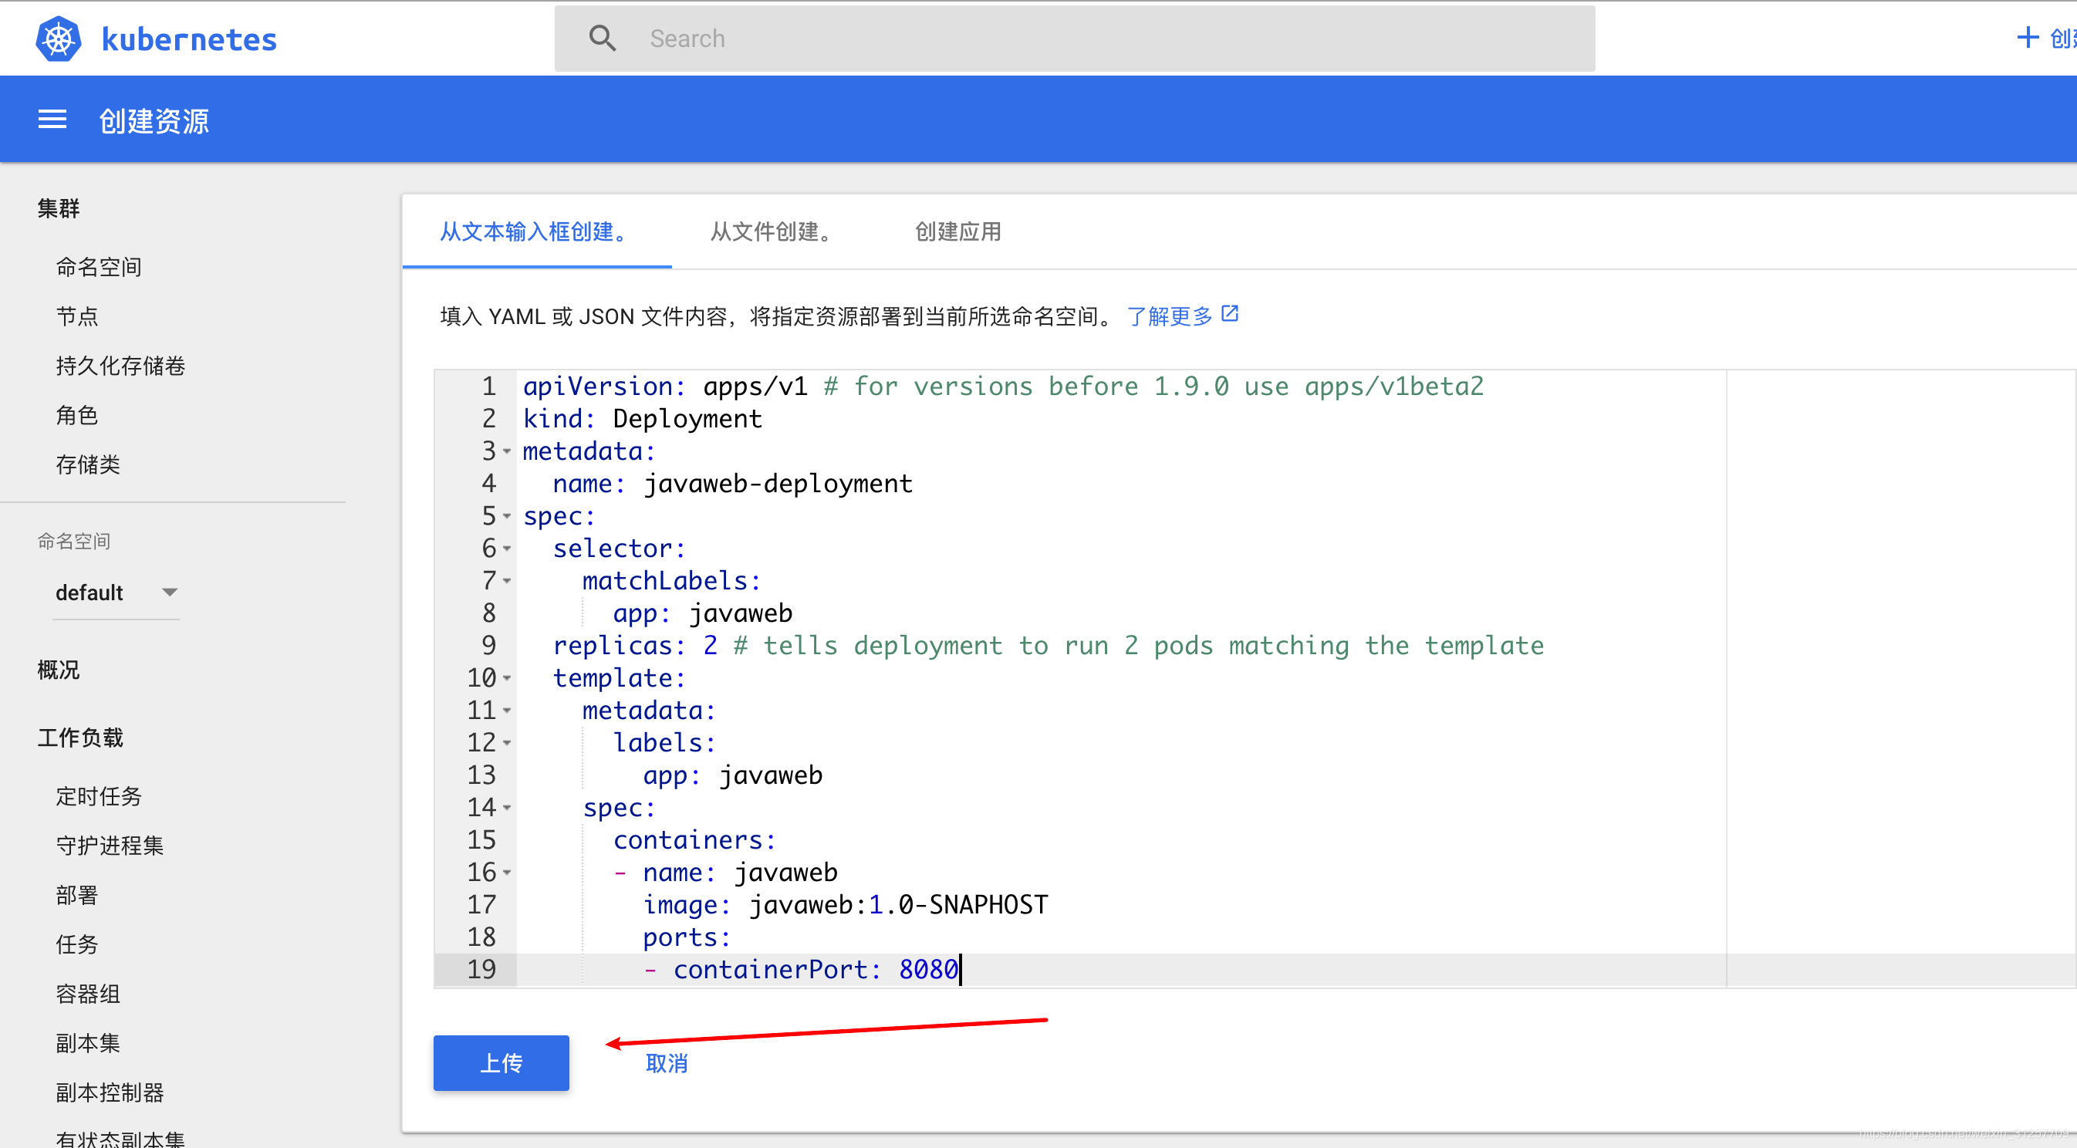Image resolution: width=2077 pixels, height=1148 pixels.
Task: Collapse the selector fold arrow on line 6
Action: click(x=507, y=549)
